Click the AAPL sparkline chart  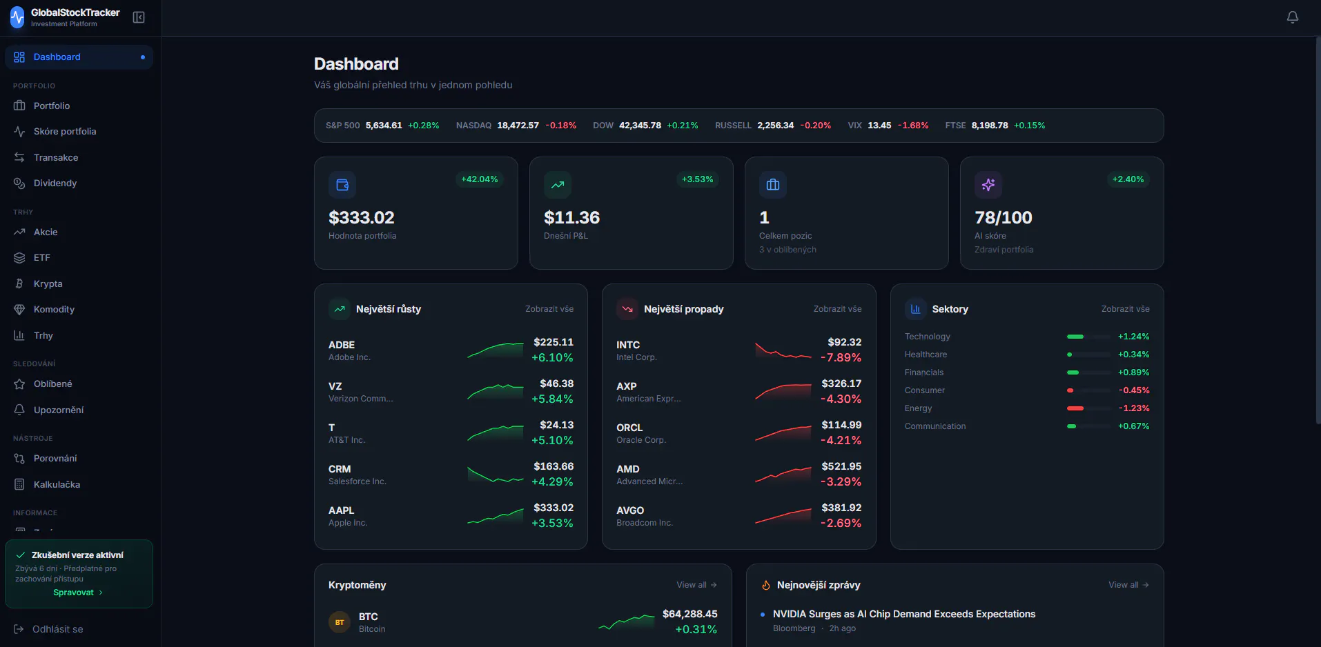point(496,516)
